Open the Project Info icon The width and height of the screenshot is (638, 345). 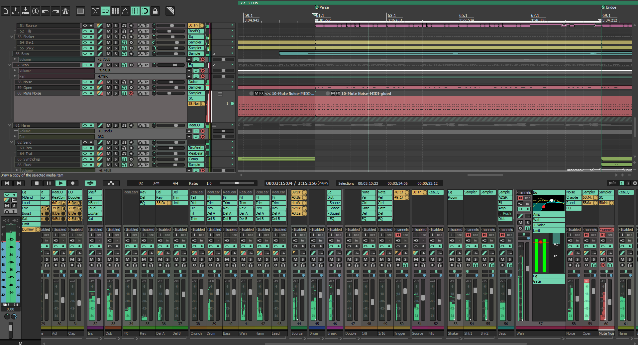[36, 11]
